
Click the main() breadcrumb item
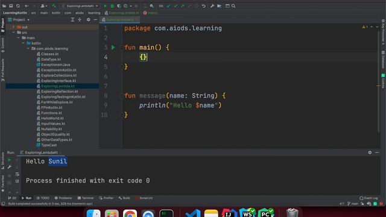click(150, 13)
